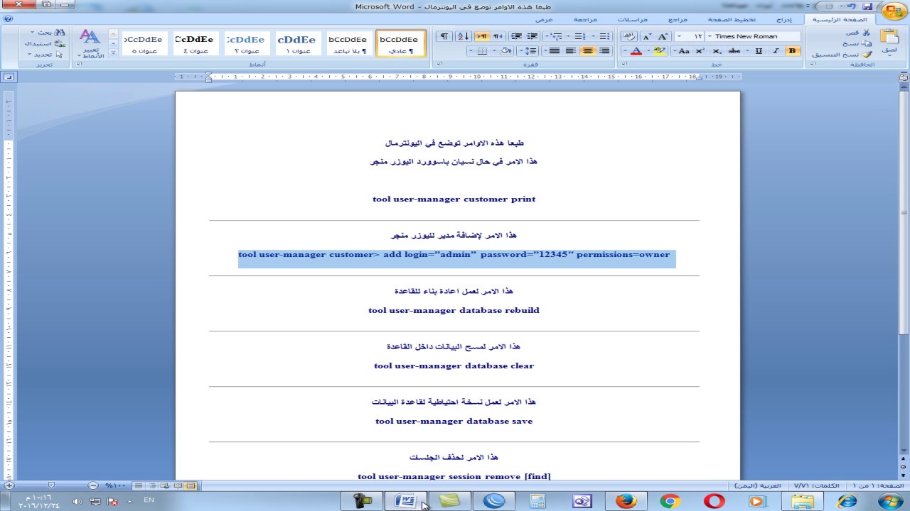Click the Paste (لصق) clipboard icon
This screenshot has width=910, height=511.
coord(889,37)
